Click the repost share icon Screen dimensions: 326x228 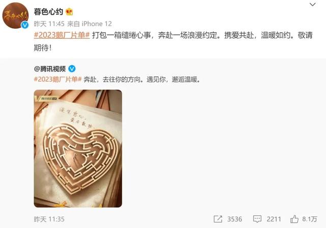pos(218,219)
